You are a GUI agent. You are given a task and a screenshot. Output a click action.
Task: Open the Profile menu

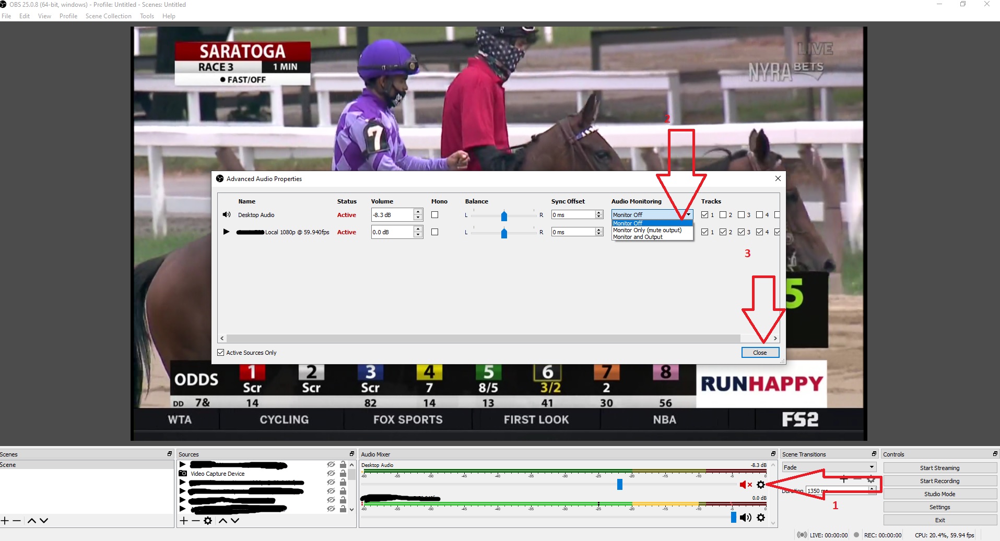[68, 16]
